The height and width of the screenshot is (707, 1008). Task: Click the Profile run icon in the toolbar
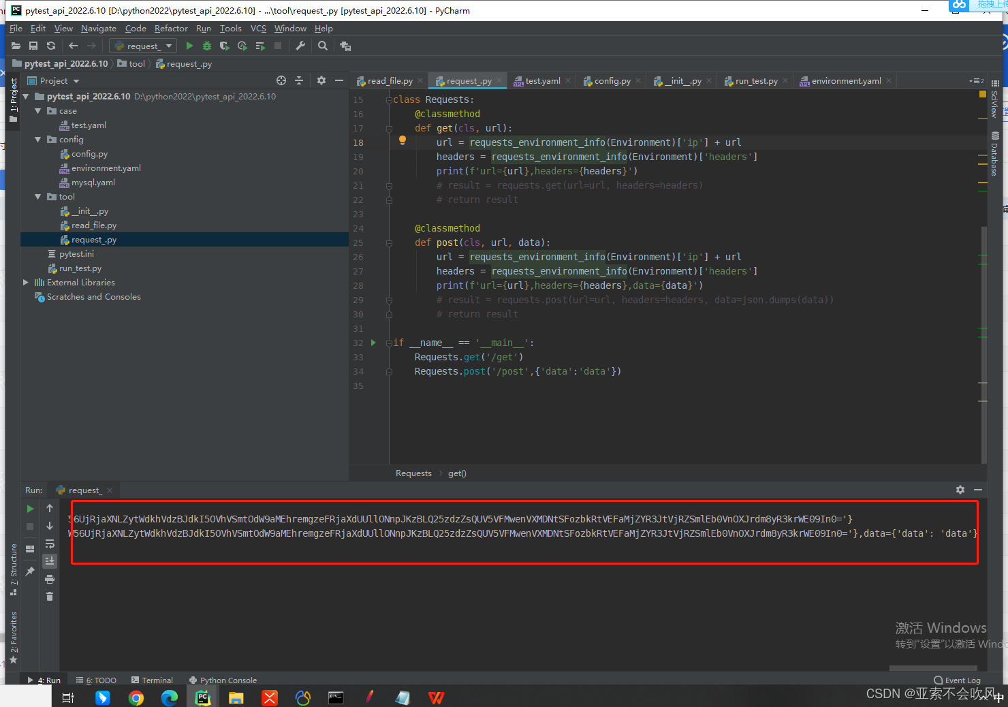tap(242, 46)
